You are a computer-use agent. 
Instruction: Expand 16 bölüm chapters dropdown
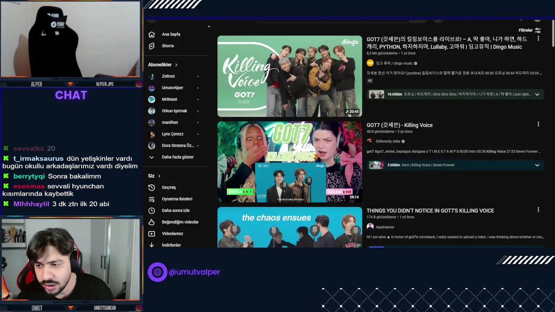click(x=537, y=94)
